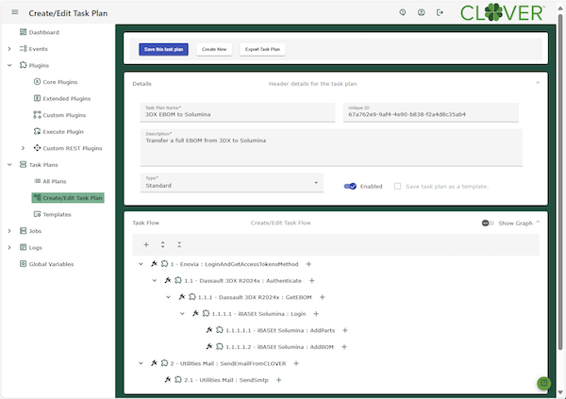Click function icon of 1.1.1 GetEBOM row
The image size is (566, 399).
[182, 297]
